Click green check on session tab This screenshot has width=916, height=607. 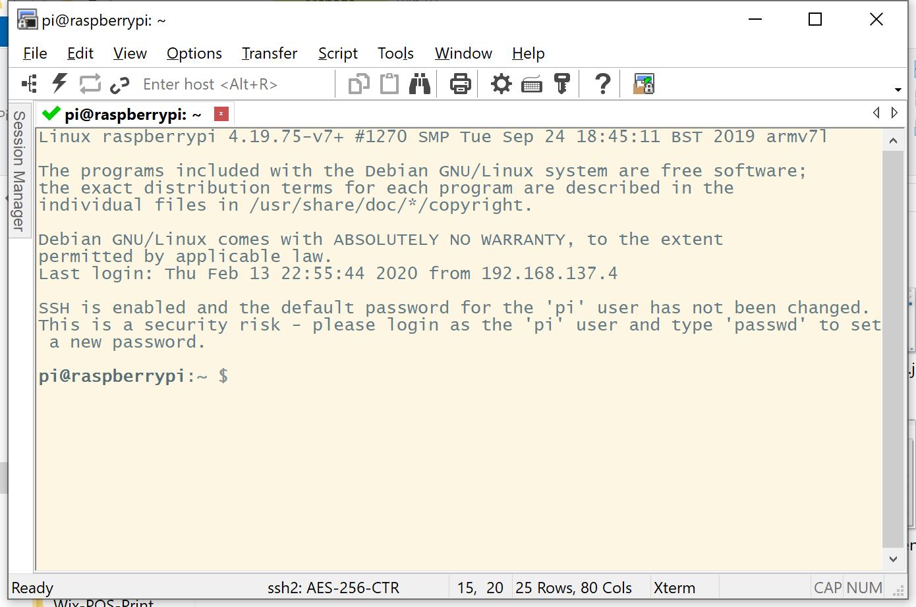coord(51,114)
